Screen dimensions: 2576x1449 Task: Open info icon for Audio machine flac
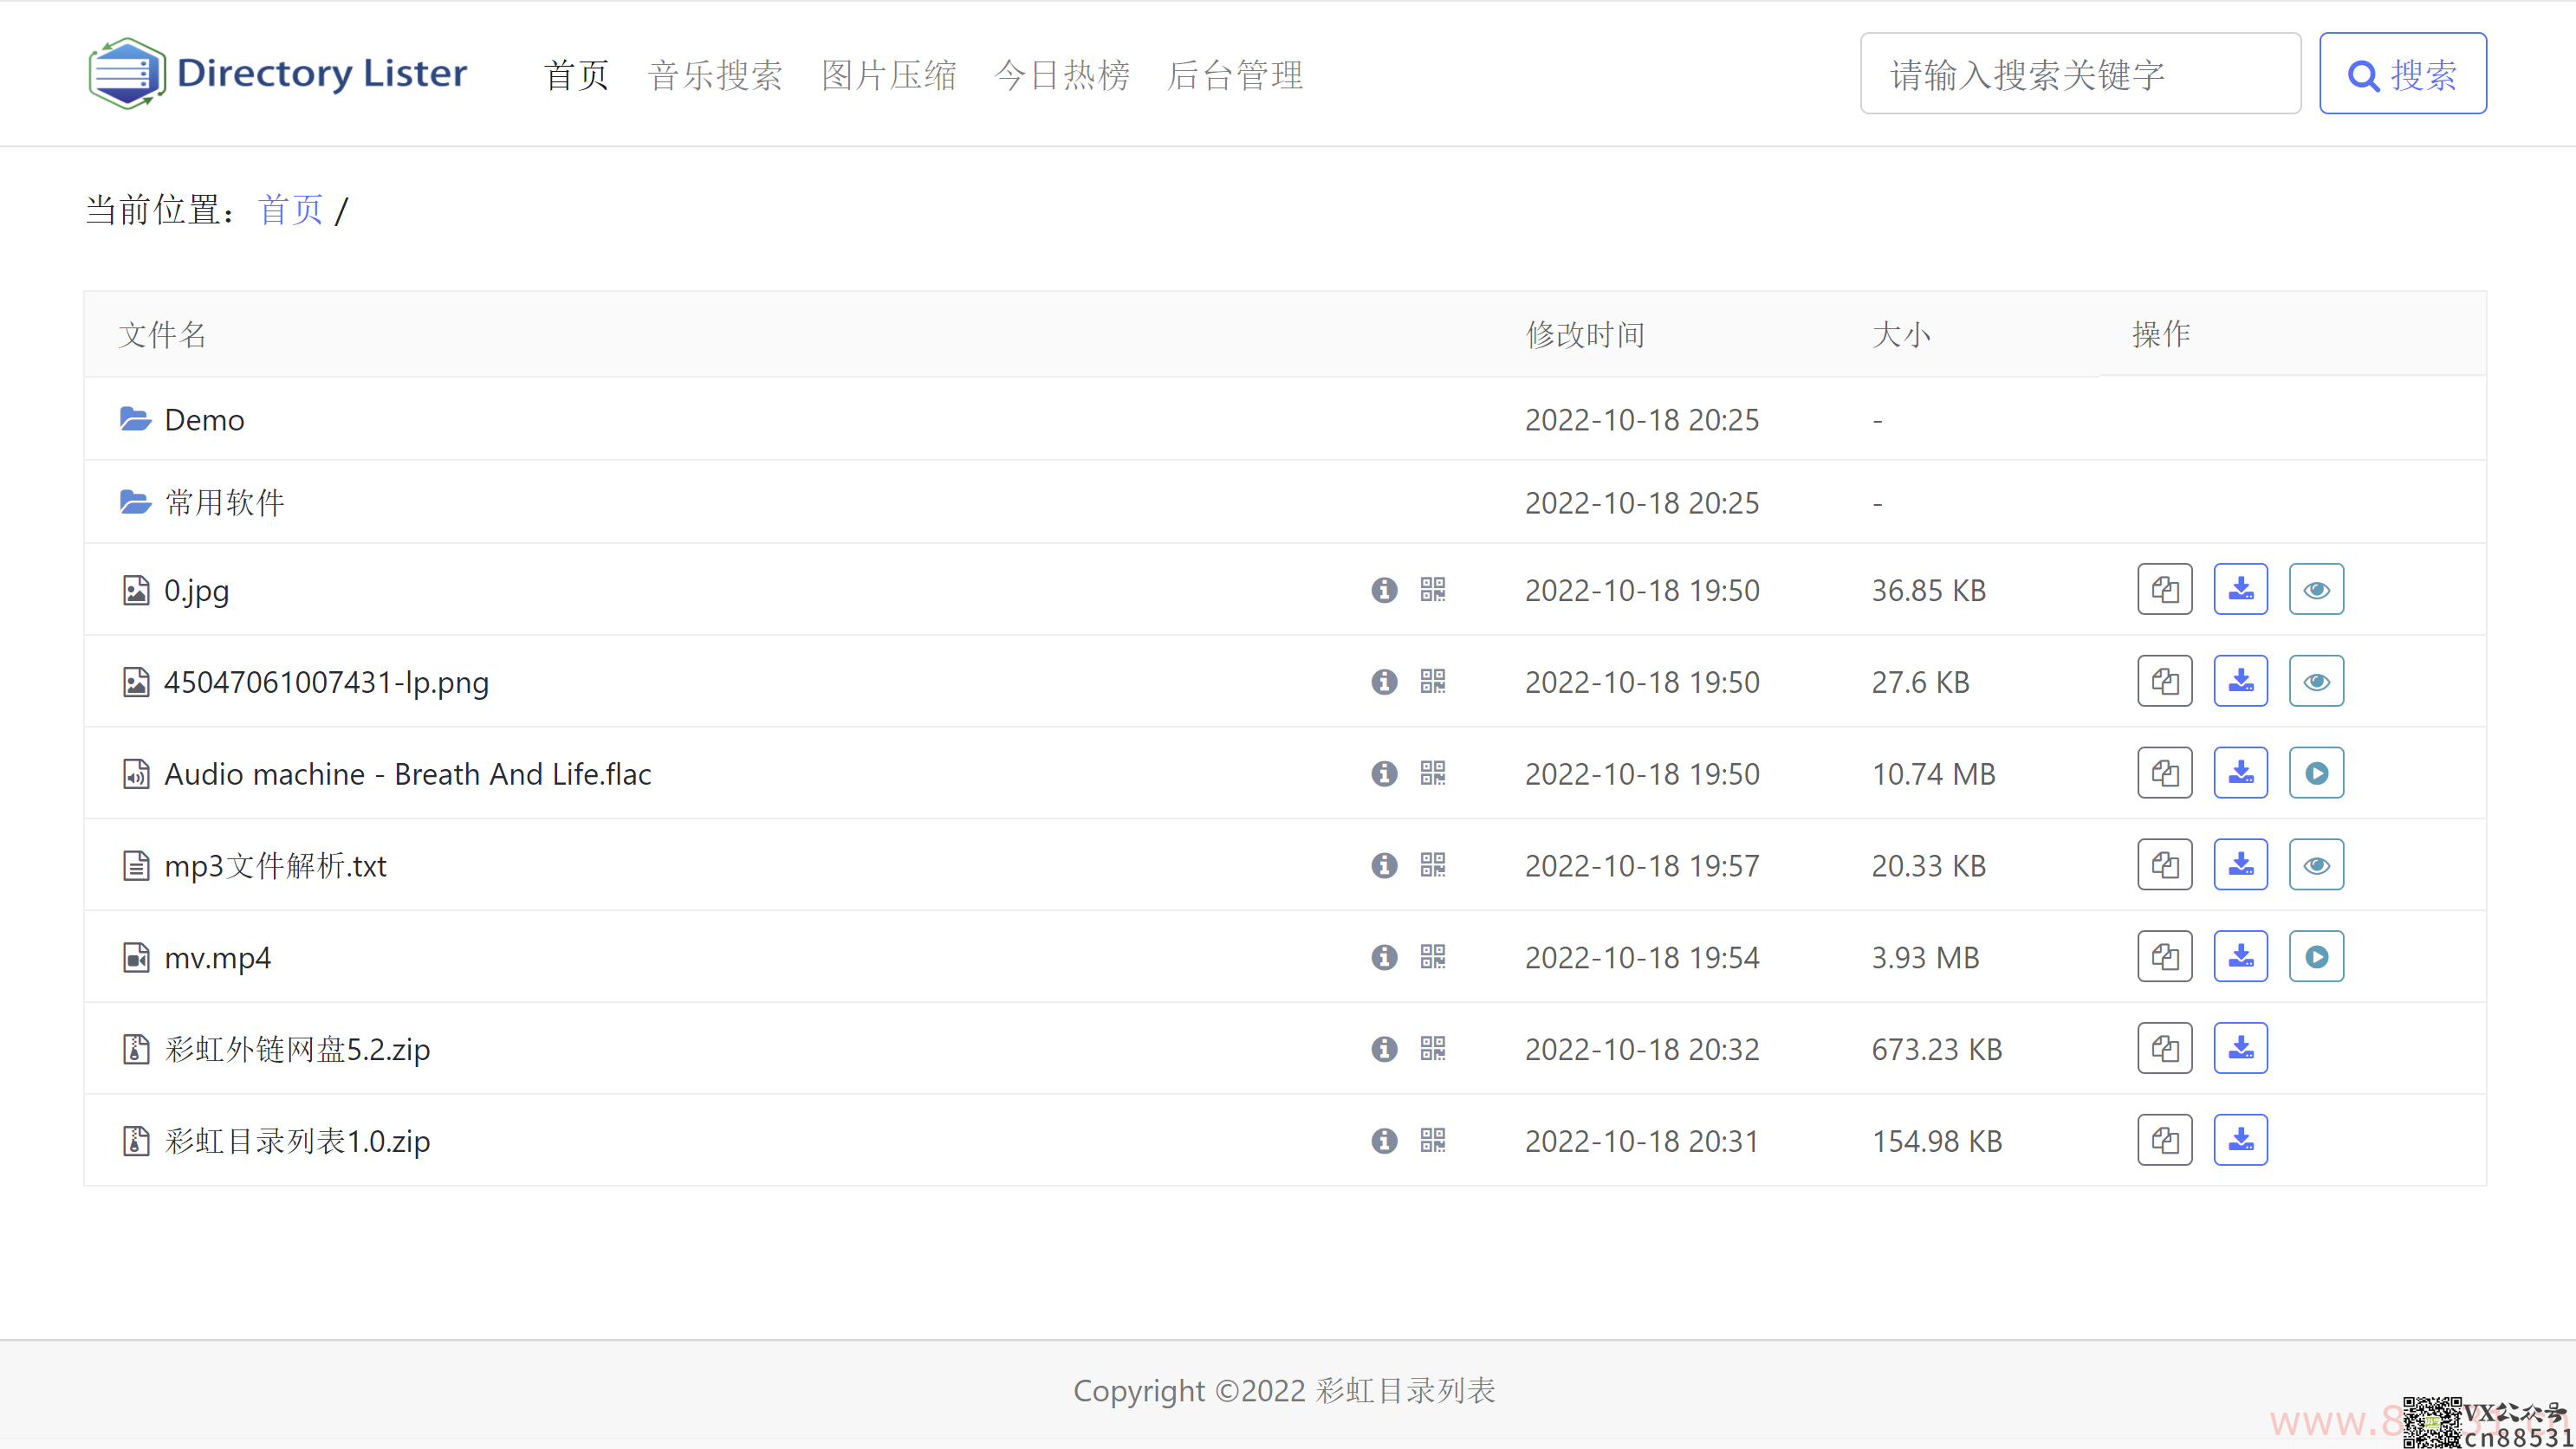point(1384,773)
